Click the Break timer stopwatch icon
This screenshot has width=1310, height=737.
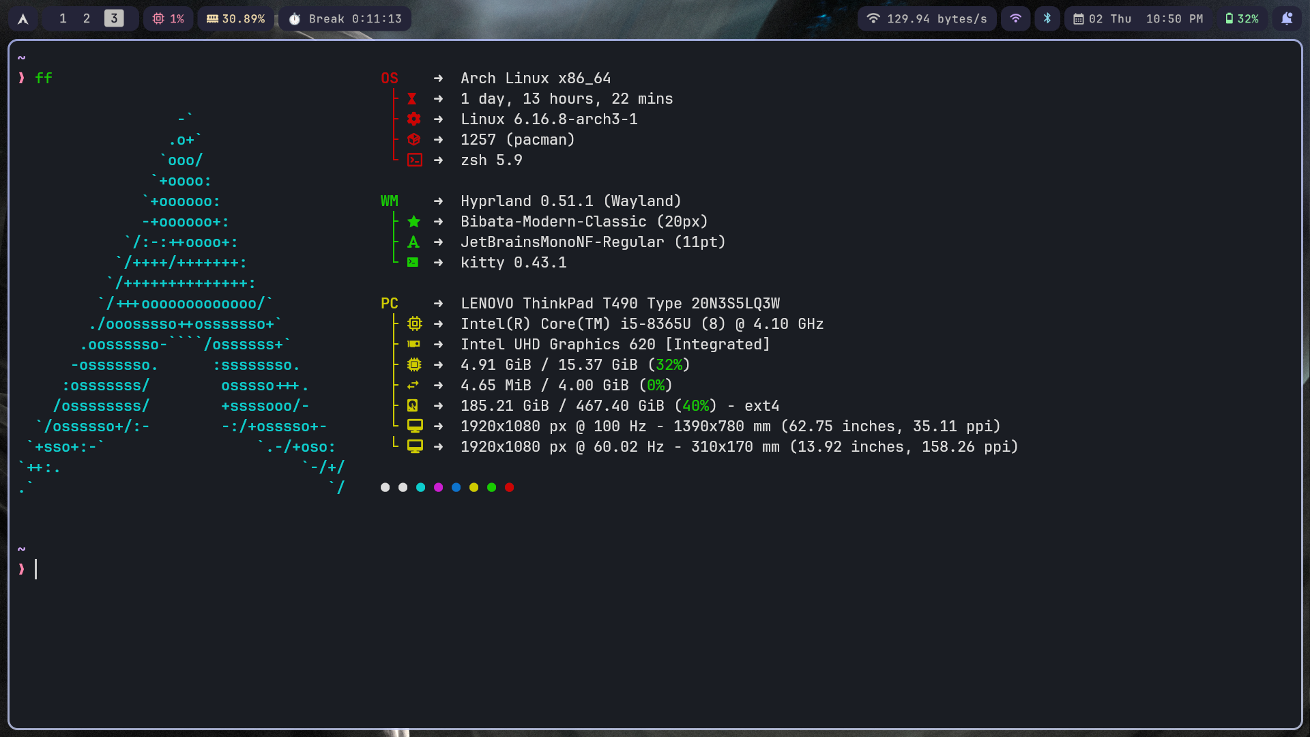click(295, 19)
